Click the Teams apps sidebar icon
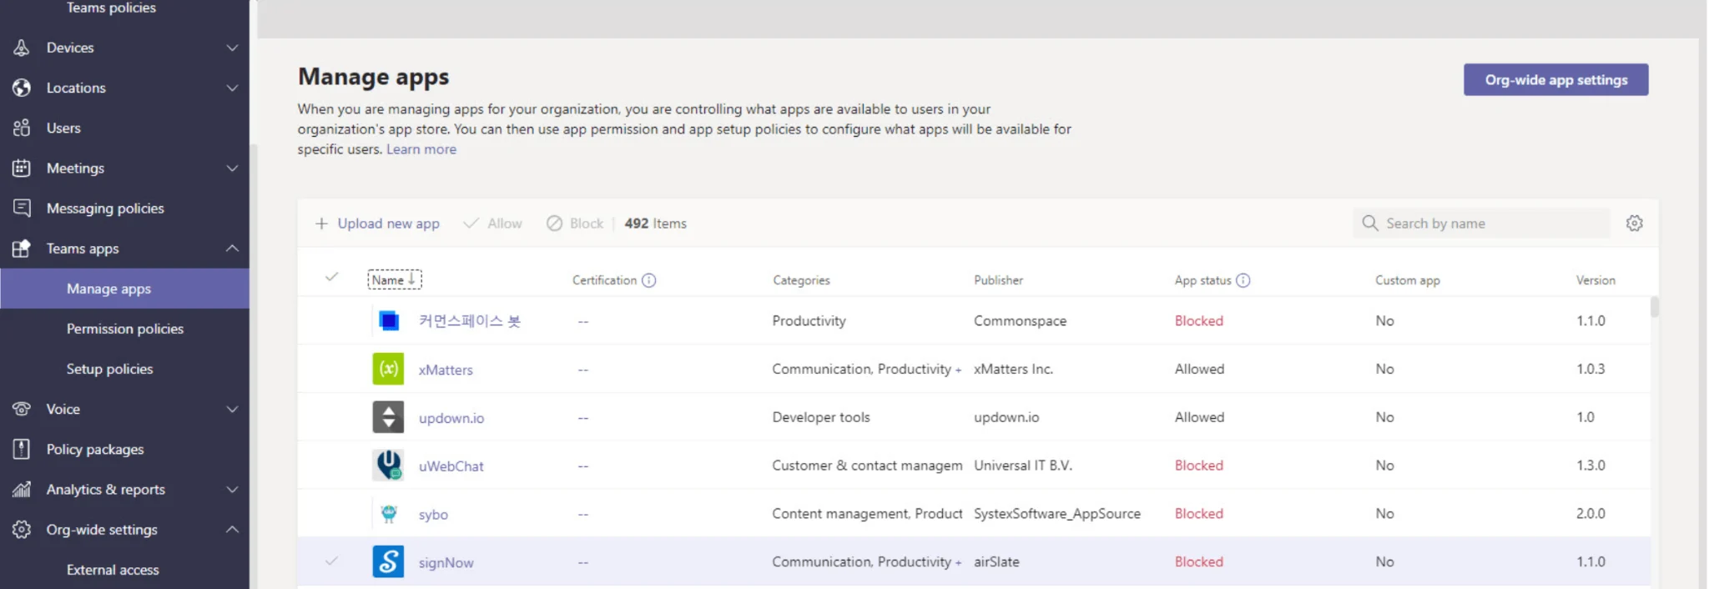1709x589 pixels. pos(22,248)
